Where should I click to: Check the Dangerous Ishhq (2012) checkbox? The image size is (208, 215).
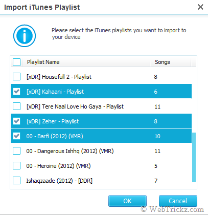[x=17, y=151]
